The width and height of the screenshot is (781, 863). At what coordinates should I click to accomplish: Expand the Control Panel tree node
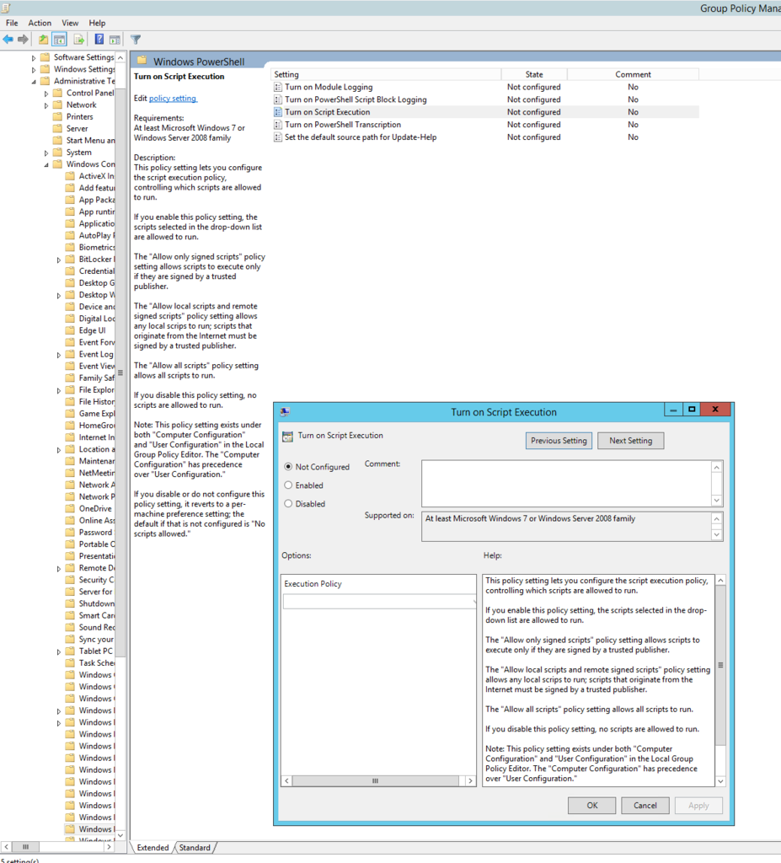click(46, 94)
